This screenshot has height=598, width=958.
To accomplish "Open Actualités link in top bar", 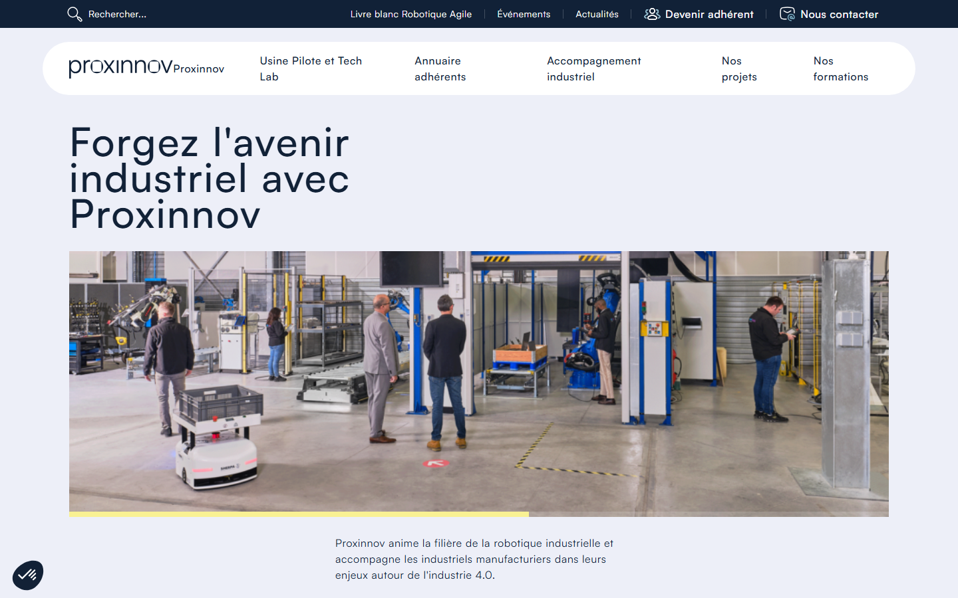I will [597, 14].
